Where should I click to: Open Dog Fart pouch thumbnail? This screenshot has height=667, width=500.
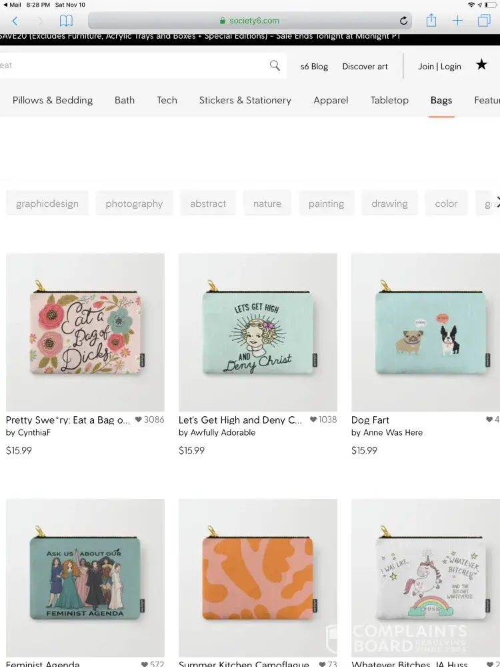coord(425,332)
